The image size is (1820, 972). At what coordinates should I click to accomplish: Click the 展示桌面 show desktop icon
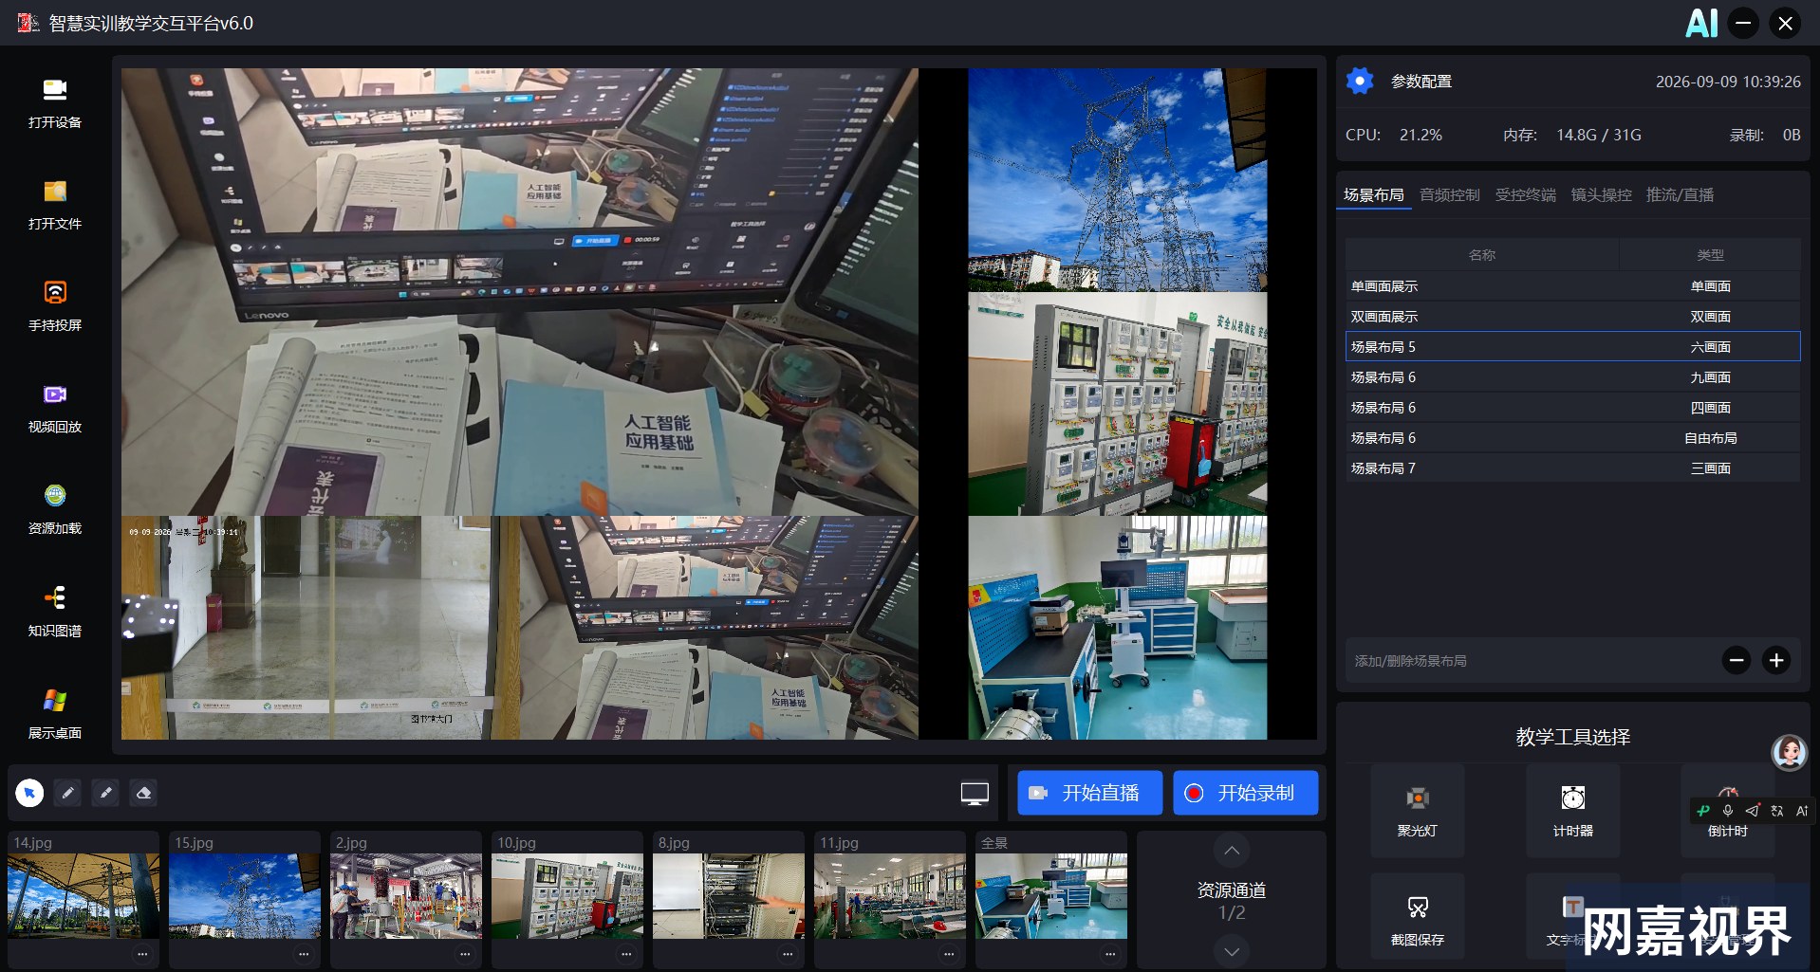coord(55,701)
